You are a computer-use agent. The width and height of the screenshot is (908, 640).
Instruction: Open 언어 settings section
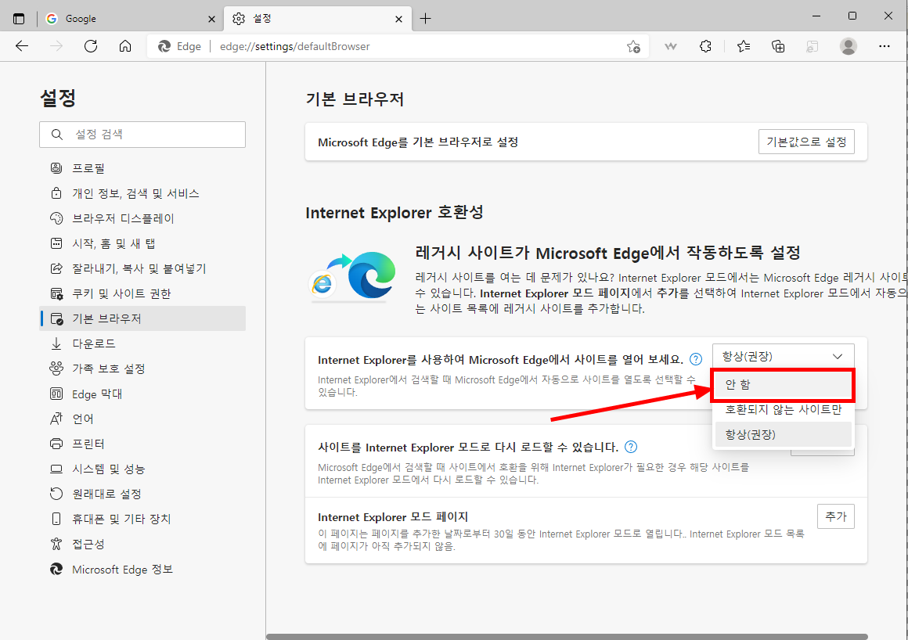pyautogui.click(x=142, y=419)
